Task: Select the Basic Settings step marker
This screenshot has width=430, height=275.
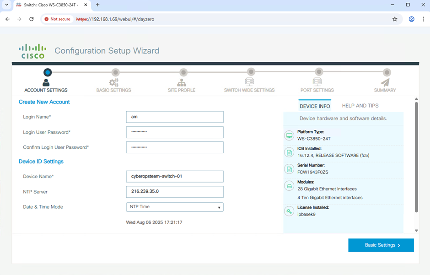Action: click(115, 72)
